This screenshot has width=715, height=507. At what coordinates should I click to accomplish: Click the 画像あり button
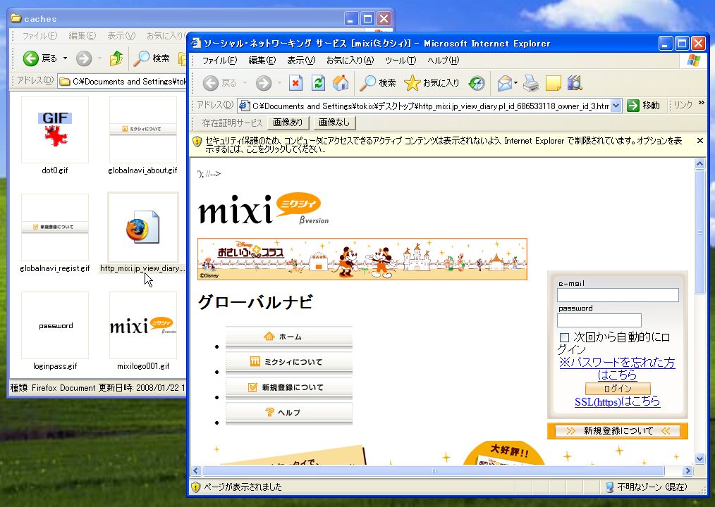[288, 123]
